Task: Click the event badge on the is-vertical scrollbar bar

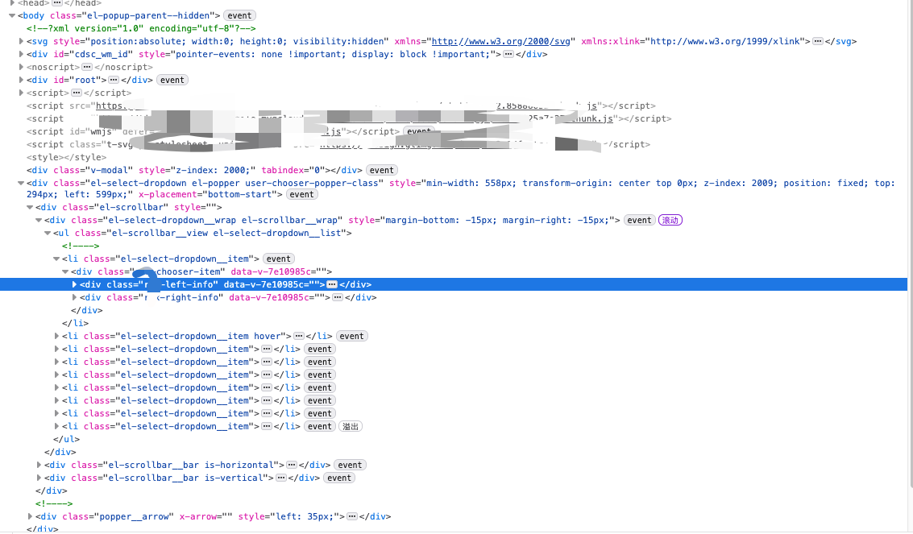Action: point(339,478)
